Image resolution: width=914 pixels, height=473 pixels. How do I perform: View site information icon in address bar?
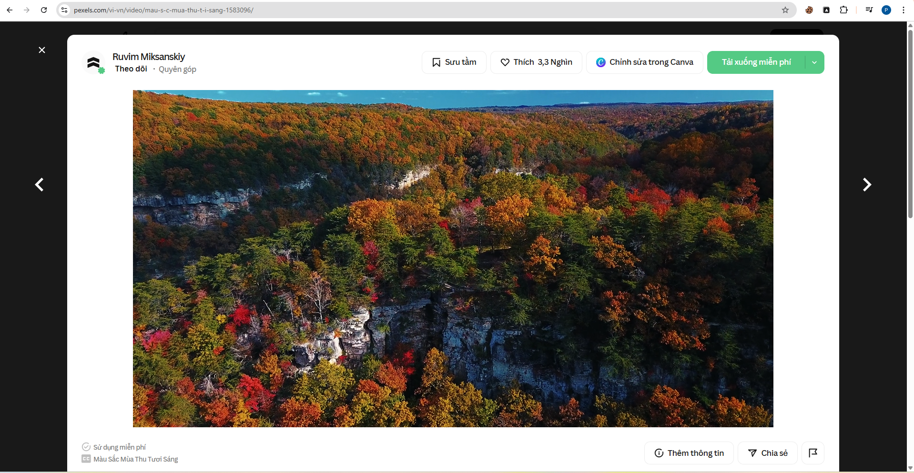coord(65,10)
